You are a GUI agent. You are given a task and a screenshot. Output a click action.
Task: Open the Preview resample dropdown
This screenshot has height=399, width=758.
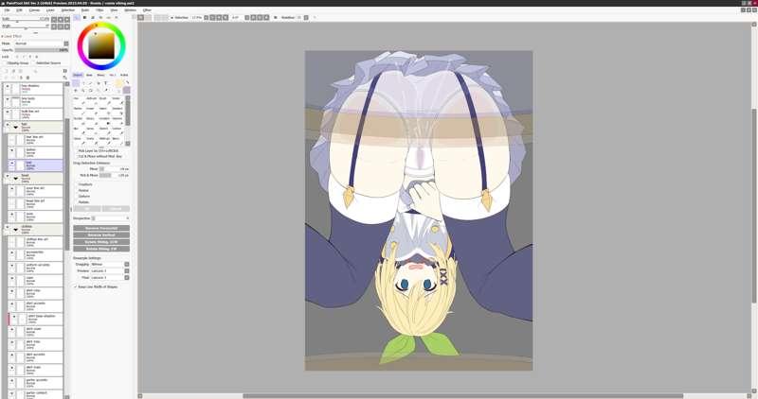point(110,270)
